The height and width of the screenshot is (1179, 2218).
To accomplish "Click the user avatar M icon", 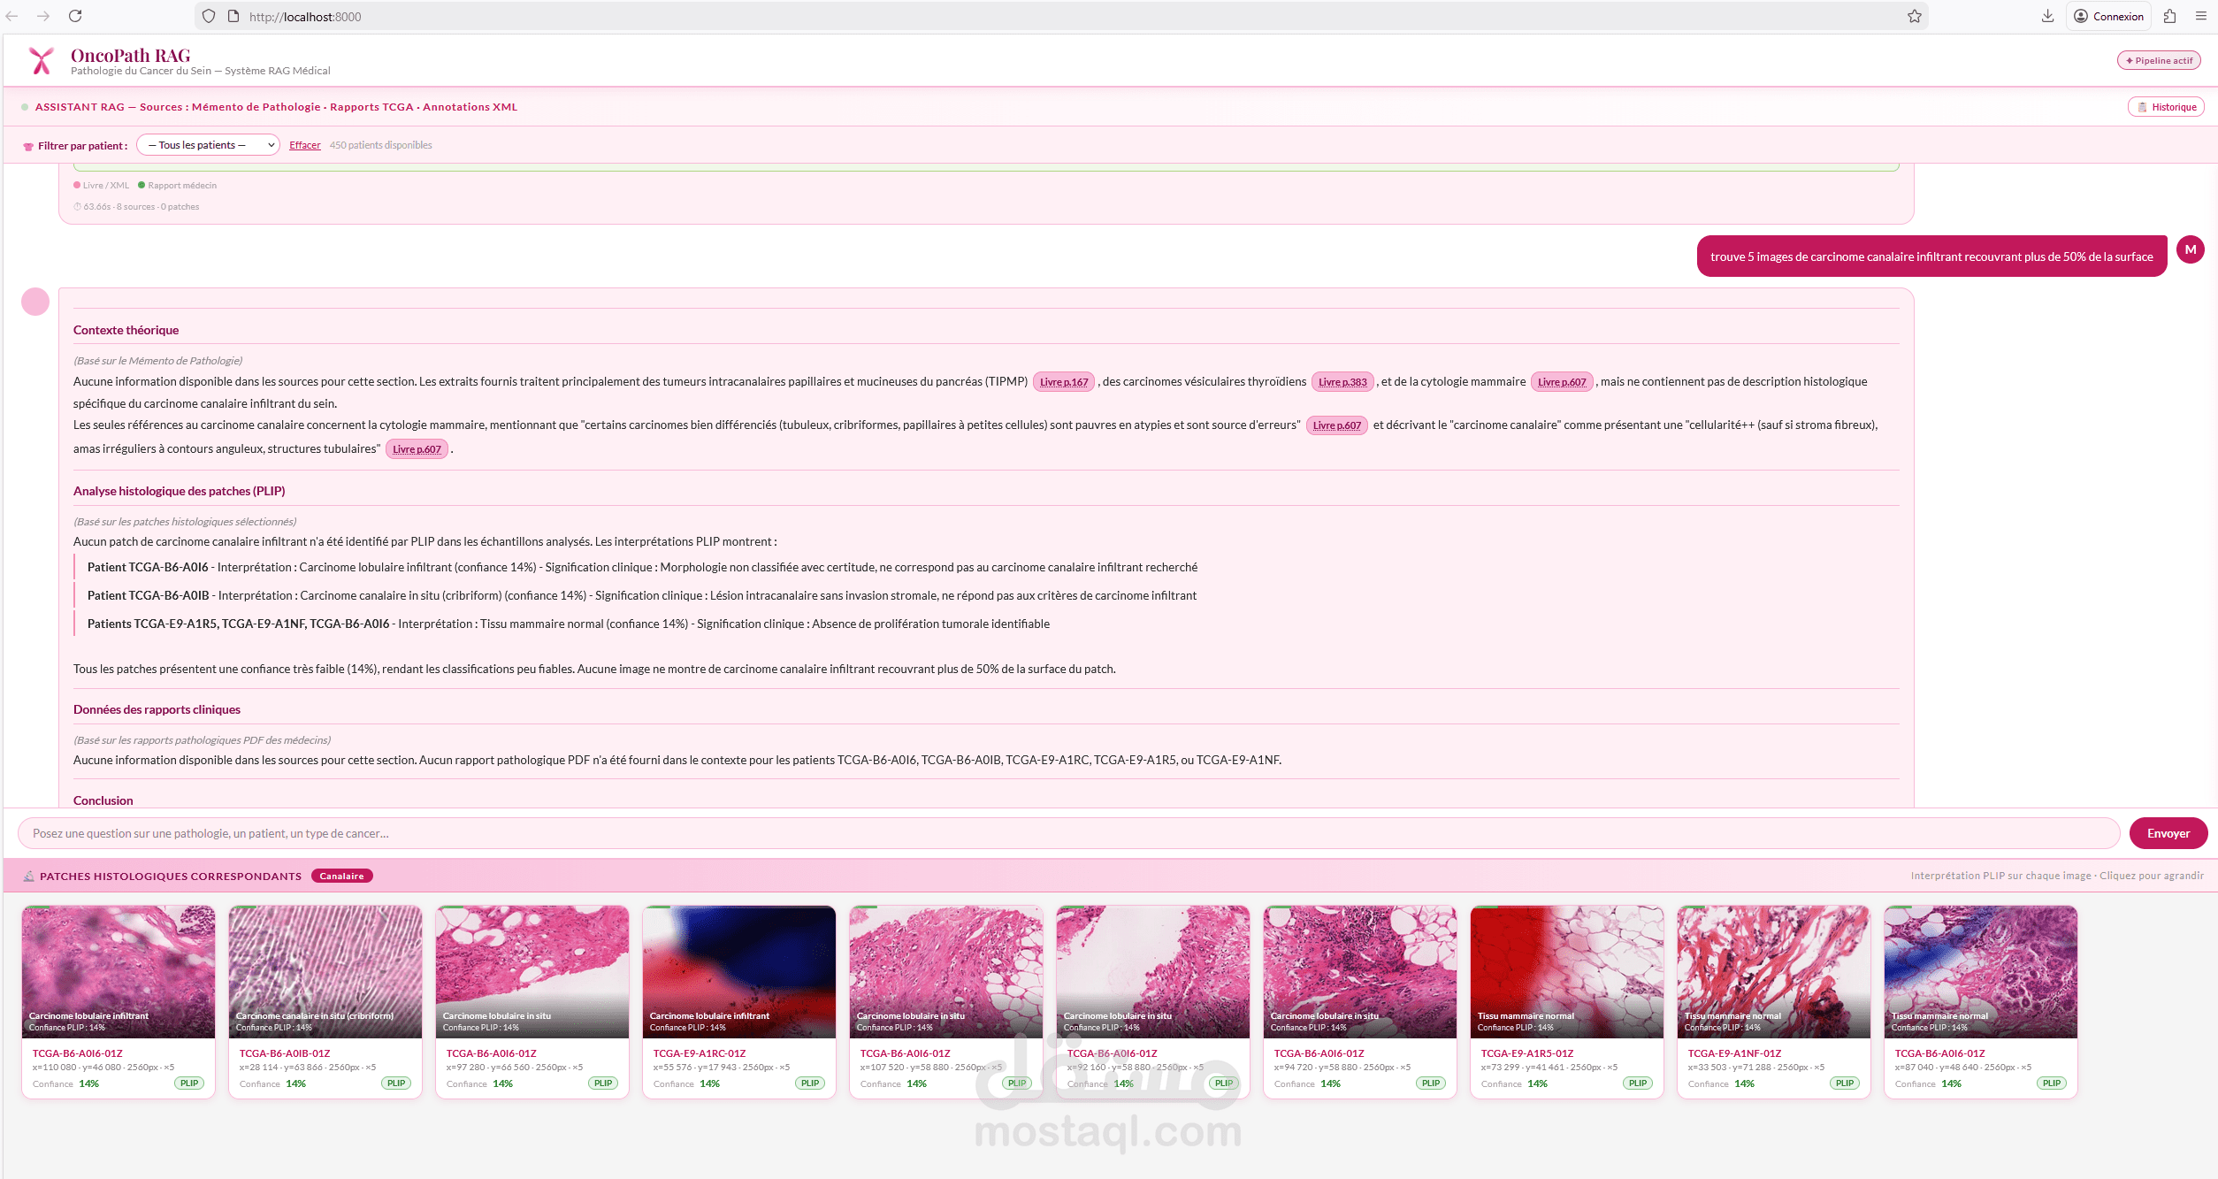I will [2190, 250].
